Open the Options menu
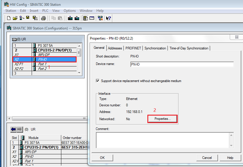 click(x=70, y=11)
